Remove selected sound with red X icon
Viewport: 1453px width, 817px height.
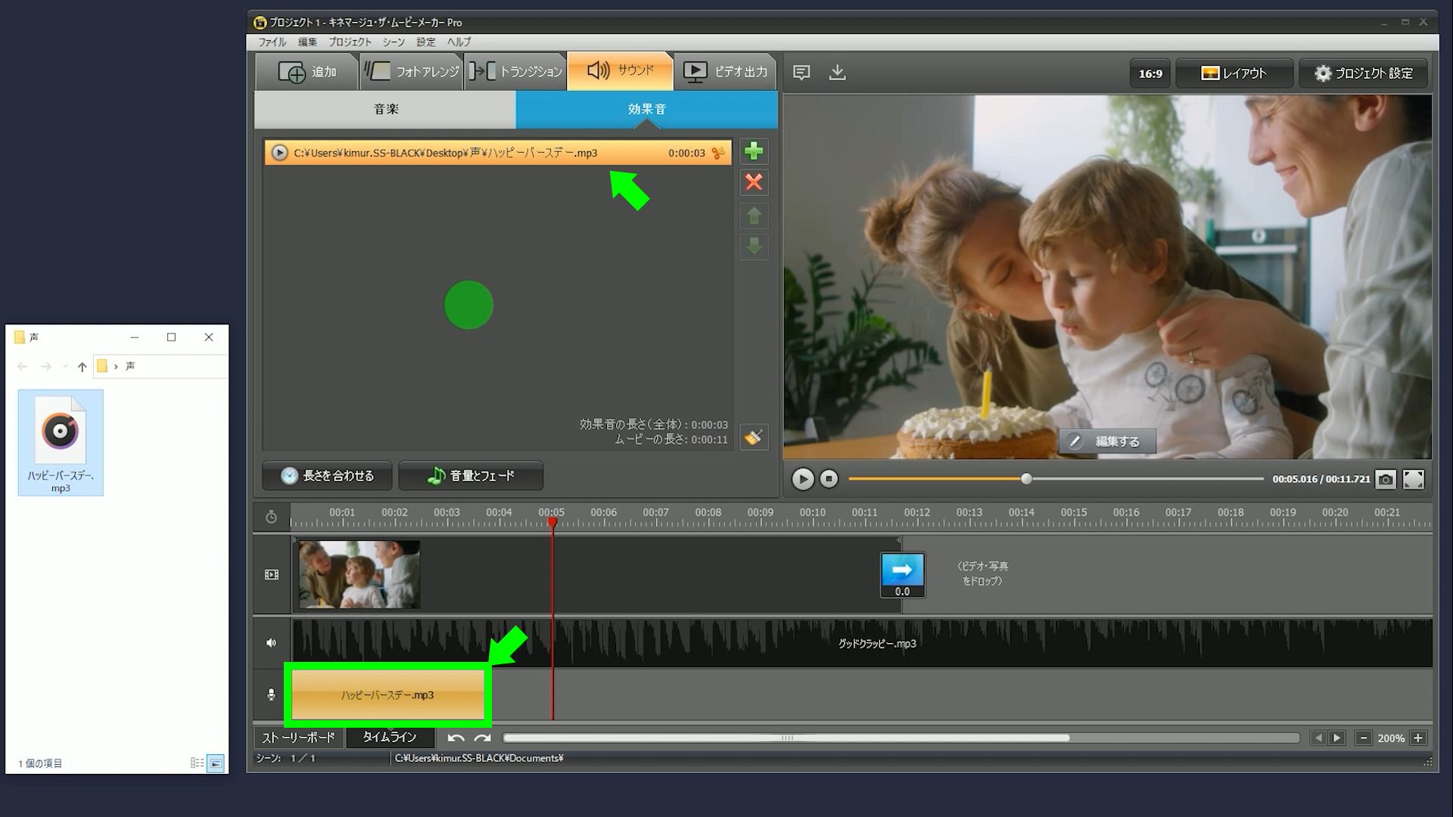pyautogui.click(x=753, y=182)
